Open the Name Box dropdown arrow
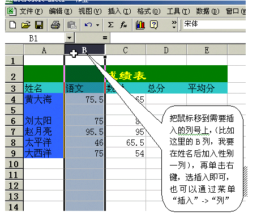The width and height of the screenshot is (261, 216). 70,38
